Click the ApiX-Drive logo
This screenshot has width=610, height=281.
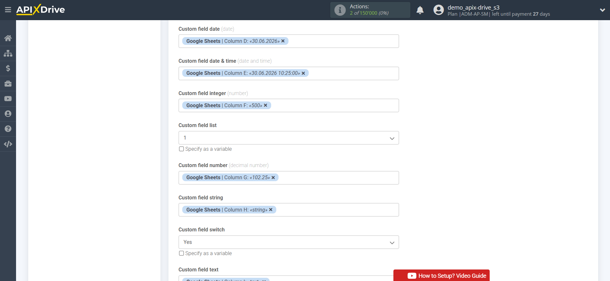tap(40, 10)
